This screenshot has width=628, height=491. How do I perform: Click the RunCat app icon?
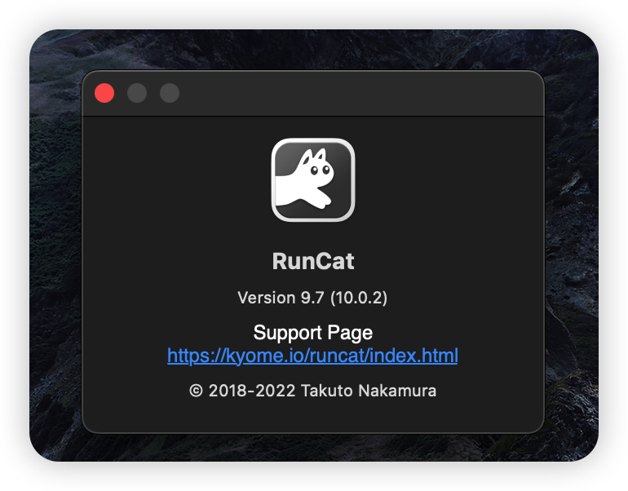point(313,179)
